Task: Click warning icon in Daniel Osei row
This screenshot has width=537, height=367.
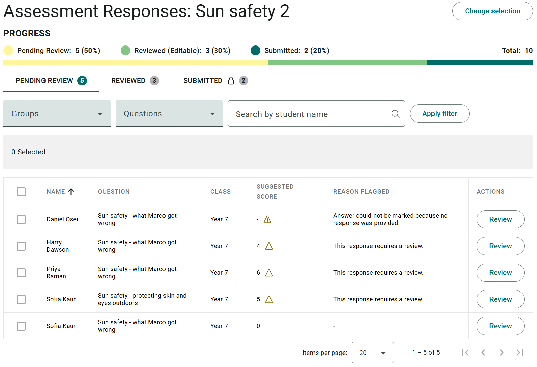Action: click(267, 219)
